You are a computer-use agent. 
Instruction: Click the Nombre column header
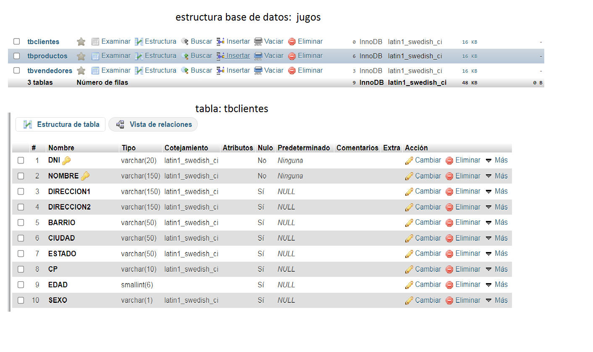[x=61, y=148]
